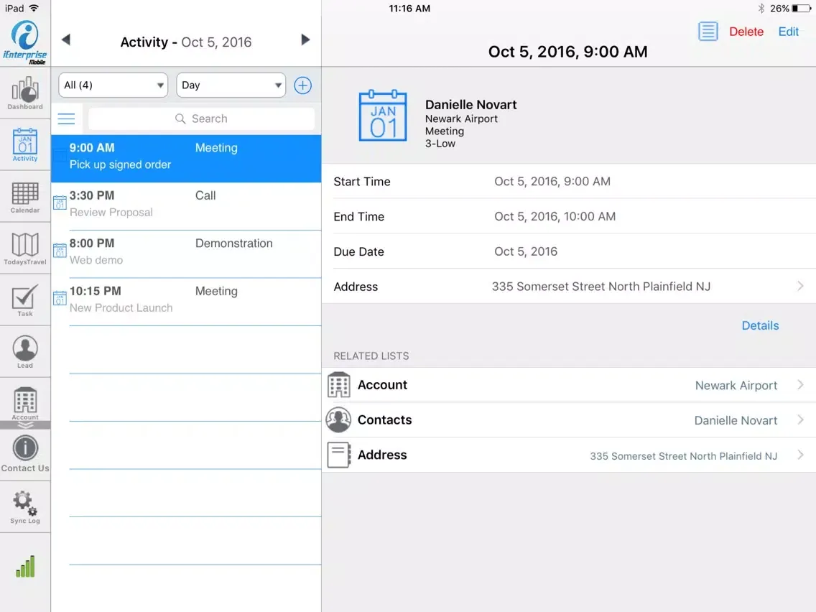Viewport: 816px width, 612px height.
Task: Click the Bluetooth status icon
Action: click(761, 9)
